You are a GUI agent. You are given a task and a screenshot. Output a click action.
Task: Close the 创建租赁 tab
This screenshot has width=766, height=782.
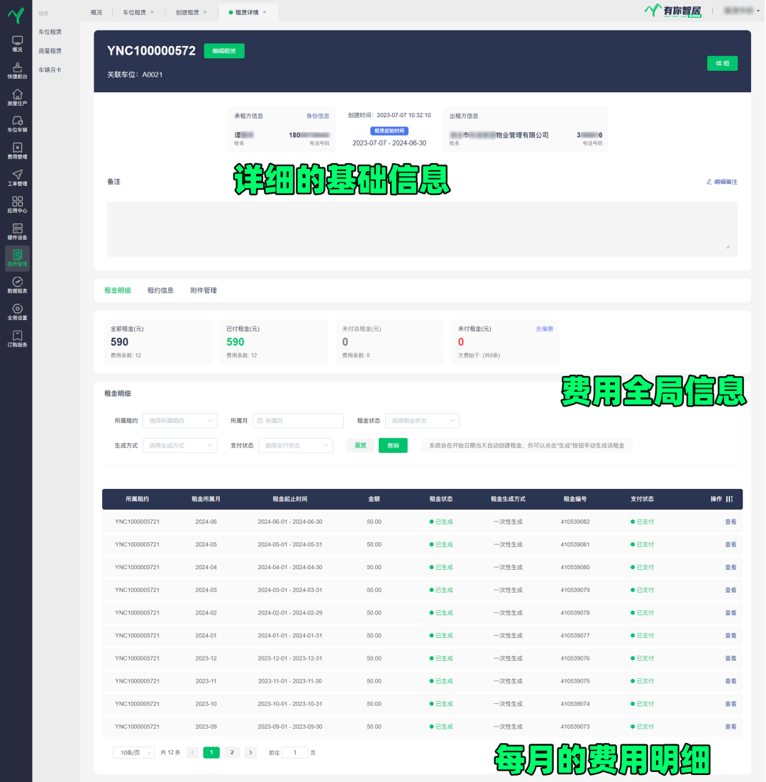click(205, 13)
